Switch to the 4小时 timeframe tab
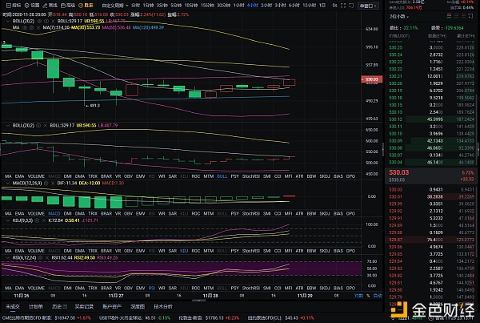480x323 pixels. 252,3
